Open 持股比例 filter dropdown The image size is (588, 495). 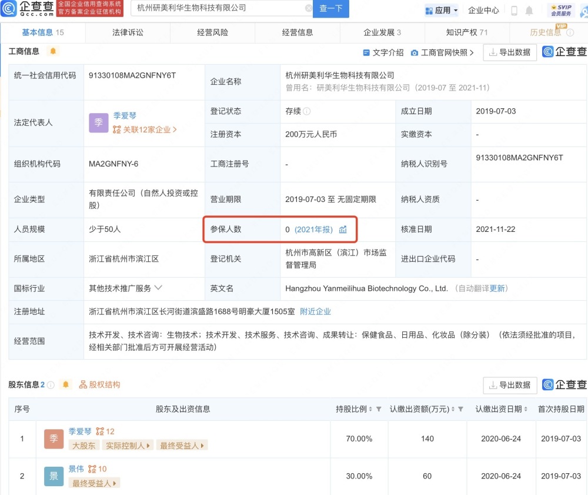tap(379, 409)
